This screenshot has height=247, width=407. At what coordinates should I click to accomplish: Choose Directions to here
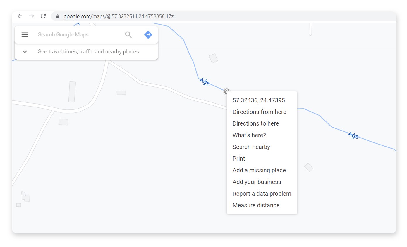point(255,123)
